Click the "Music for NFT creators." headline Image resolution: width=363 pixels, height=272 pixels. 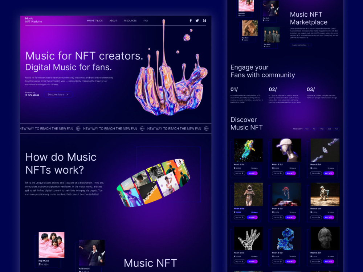(84, 56)
